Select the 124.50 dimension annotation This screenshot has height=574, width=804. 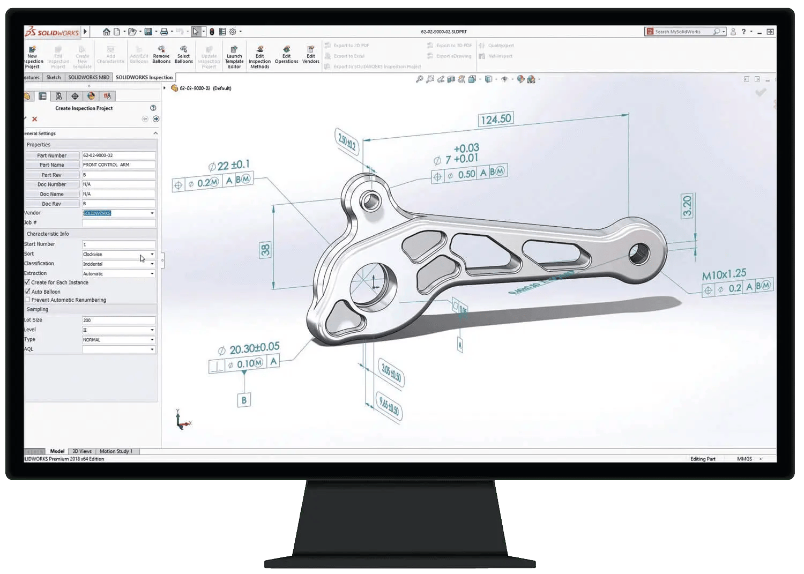point(496,119)
